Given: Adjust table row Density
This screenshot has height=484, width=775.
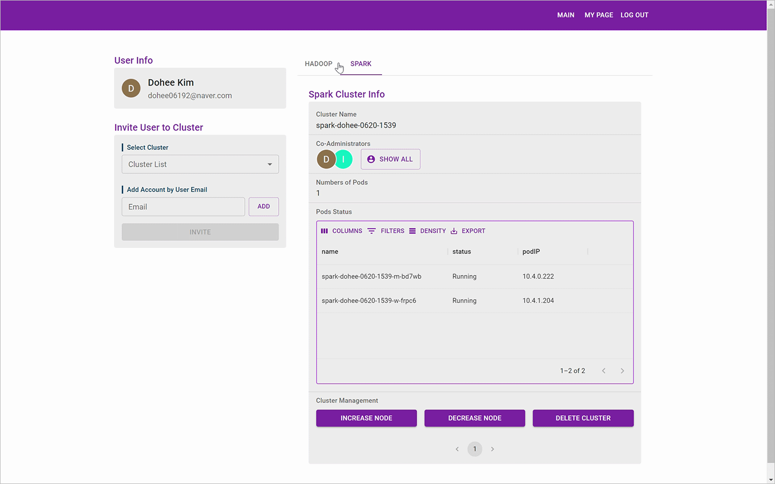Looking at the screenshot, I should click(427, 231).
